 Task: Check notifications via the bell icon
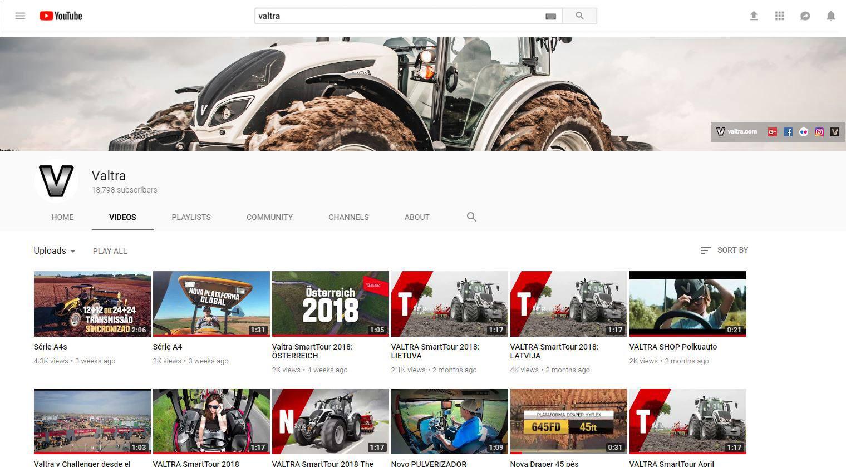[x=830, y=16]
